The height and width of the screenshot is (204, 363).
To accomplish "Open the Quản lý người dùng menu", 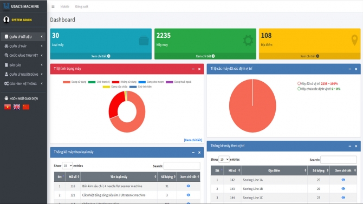I will tap(23, 74).
